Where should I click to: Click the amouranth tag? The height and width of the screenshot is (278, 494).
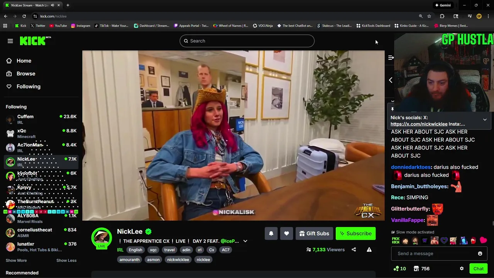(x=129, y=260)
